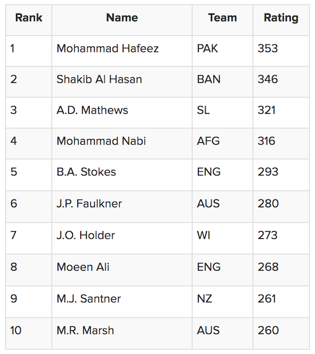Viewport: 315px width, 354px height.
Task: Click the NZ team cell
Action: point(204,299)
